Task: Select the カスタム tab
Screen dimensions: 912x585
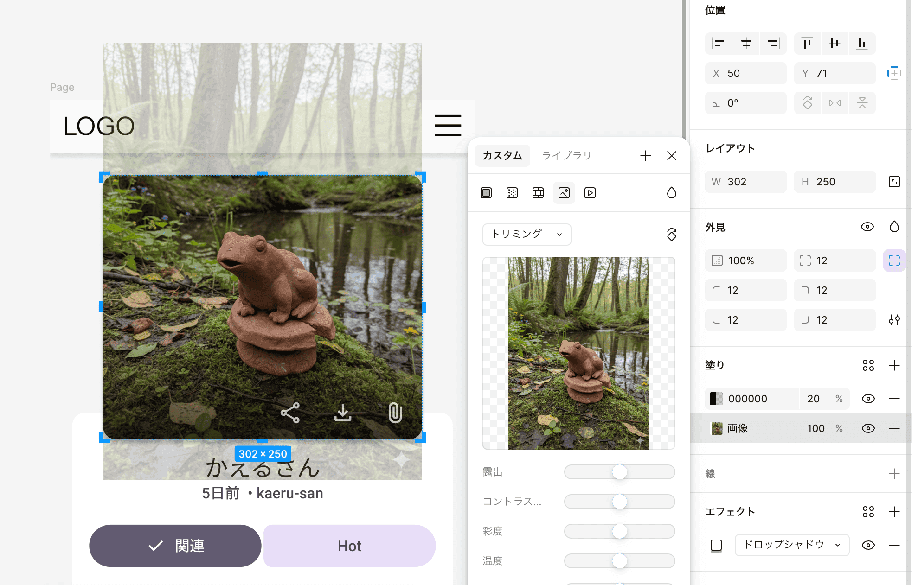Action: tap(502, 156)
